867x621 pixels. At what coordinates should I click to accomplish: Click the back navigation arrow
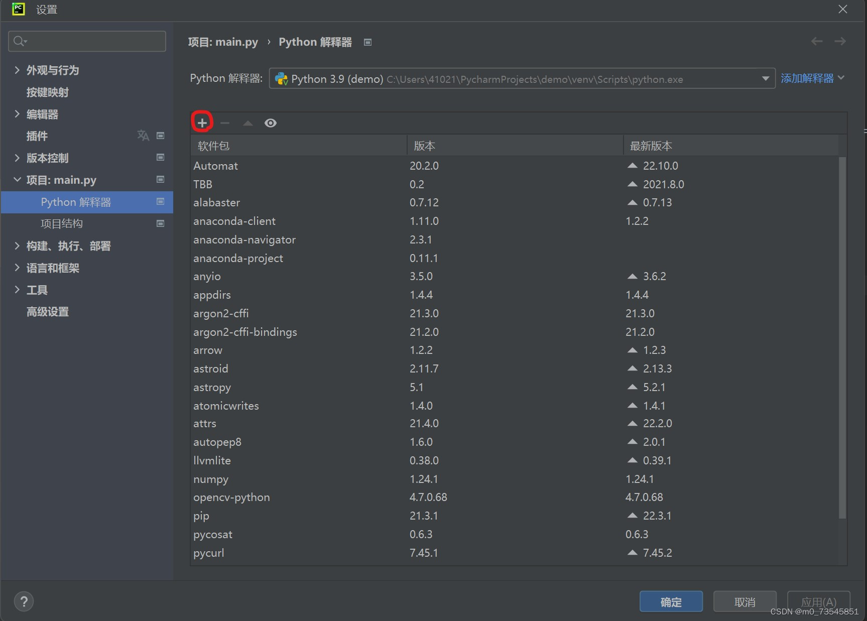pyautogui.click(x=817, y=42)
